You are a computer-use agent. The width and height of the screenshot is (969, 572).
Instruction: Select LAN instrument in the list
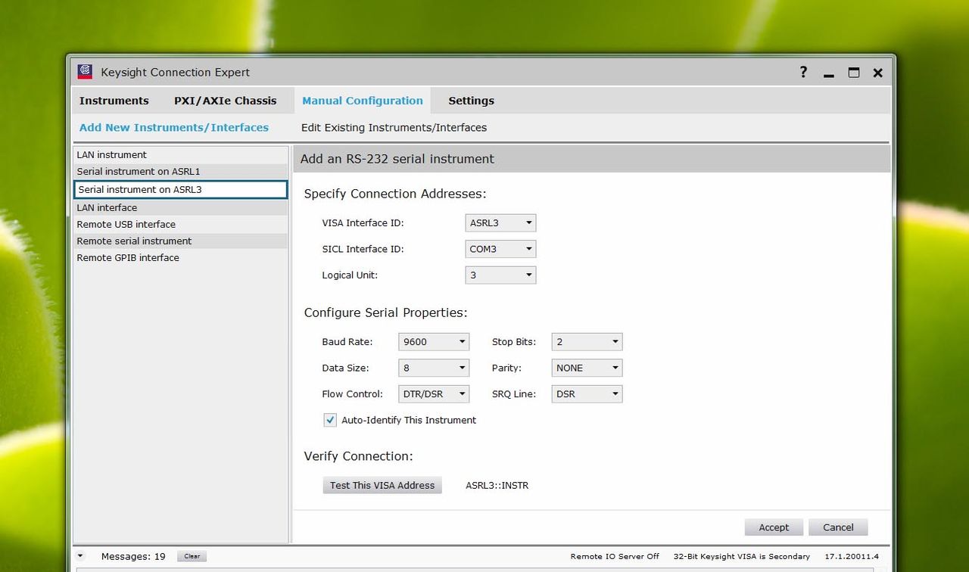point(180,154)
